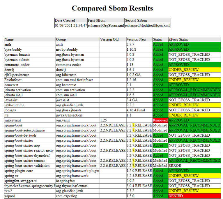Select the 'FastInfoset' name cell
The image size is (223, 199).
pos(30,80)
